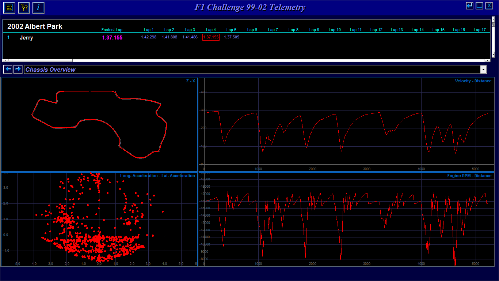Click the Lap 3 column header
The width and height of the screenshot is (499, 281).
click(190, 30)
